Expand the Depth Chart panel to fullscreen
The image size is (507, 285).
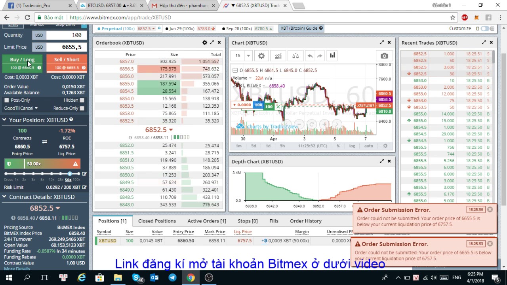(x=382, y=161)
